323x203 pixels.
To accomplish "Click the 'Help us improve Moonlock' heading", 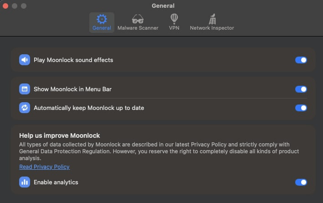I will 60,135.
